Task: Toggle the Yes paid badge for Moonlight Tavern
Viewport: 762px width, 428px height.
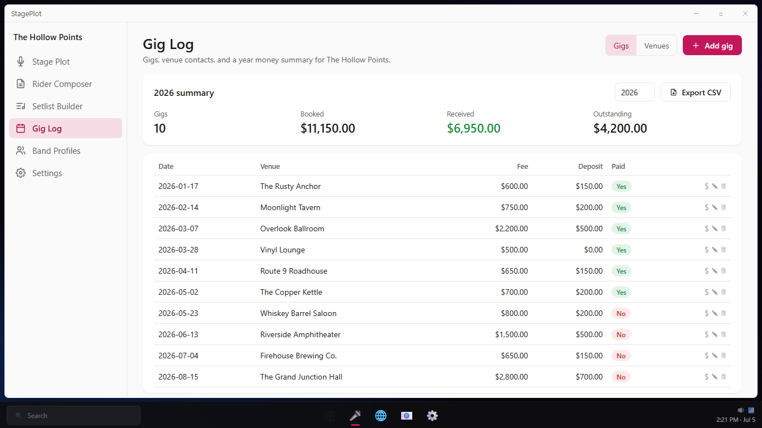Action: (x=621, y=207)
